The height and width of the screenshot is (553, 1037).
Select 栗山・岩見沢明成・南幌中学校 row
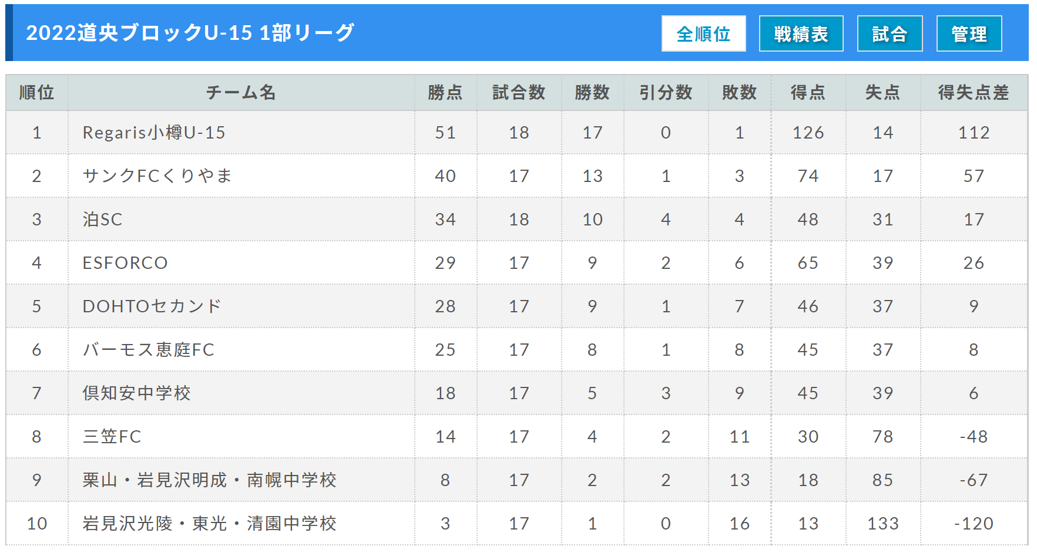click(516, 480)
